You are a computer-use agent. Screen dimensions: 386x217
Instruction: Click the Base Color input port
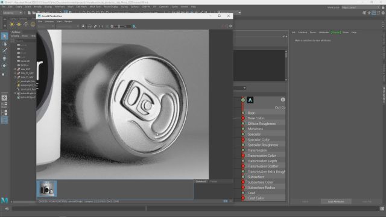[x=243, y=118]
